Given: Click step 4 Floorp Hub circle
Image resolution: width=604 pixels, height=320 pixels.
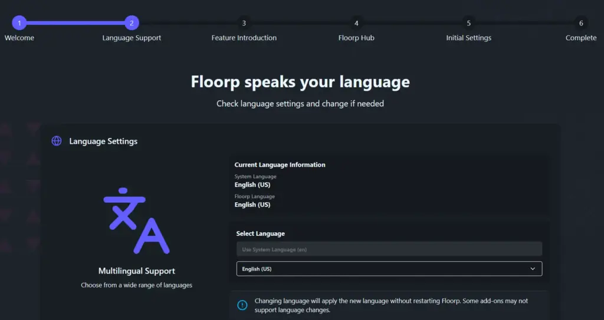Looking at the screenshot, I should (x=356, y=23).
